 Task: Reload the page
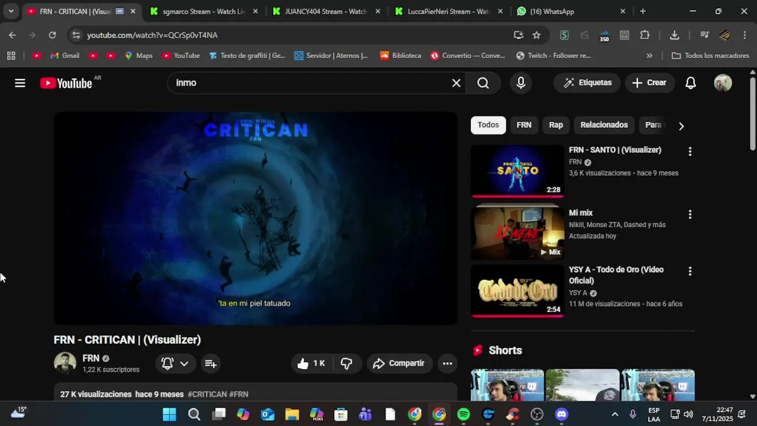[52, 35]
